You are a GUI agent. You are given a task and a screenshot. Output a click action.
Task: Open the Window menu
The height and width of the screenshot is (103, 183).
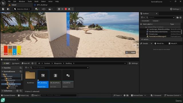coord(22,1)
